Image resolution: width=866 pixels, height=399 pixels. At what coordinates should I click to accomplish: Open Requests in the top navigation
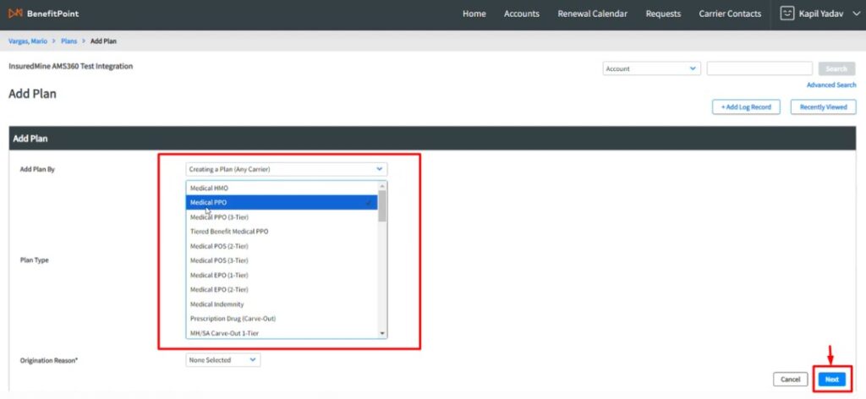click(x=663, y=14)
